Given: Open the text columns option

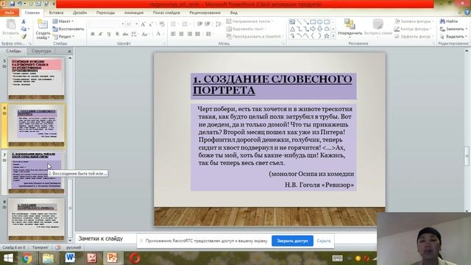Looking at the screenshot, I should (x=209, y=34).
